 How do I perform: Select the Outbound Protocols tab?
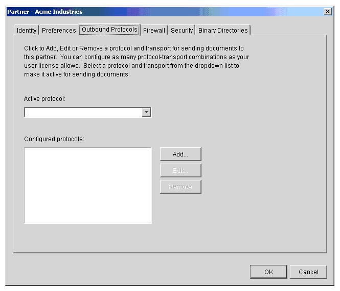[x=109, y=30]
